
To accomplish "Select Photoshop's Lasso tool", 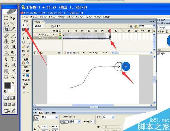I will [6, 23].
